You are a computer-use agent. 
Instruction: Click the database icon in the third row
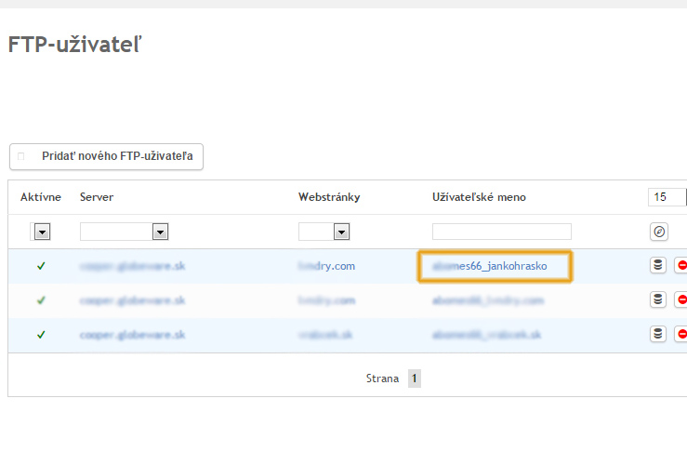(658, 334)
